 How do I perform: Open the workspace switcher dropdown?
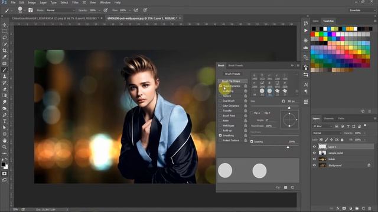(362, 11)
